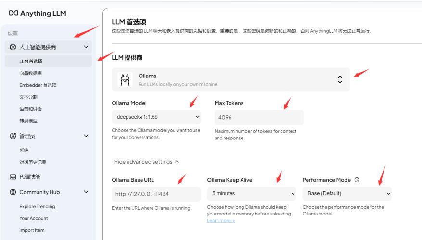Click the Max Tokens label
This screenshot has width=422, height=240.
(229, 103)
